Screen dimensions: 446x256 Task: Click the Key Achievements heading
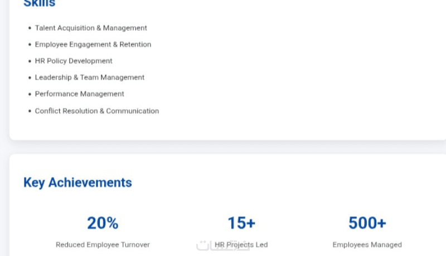pyautogui.click(x=77, y=183)
